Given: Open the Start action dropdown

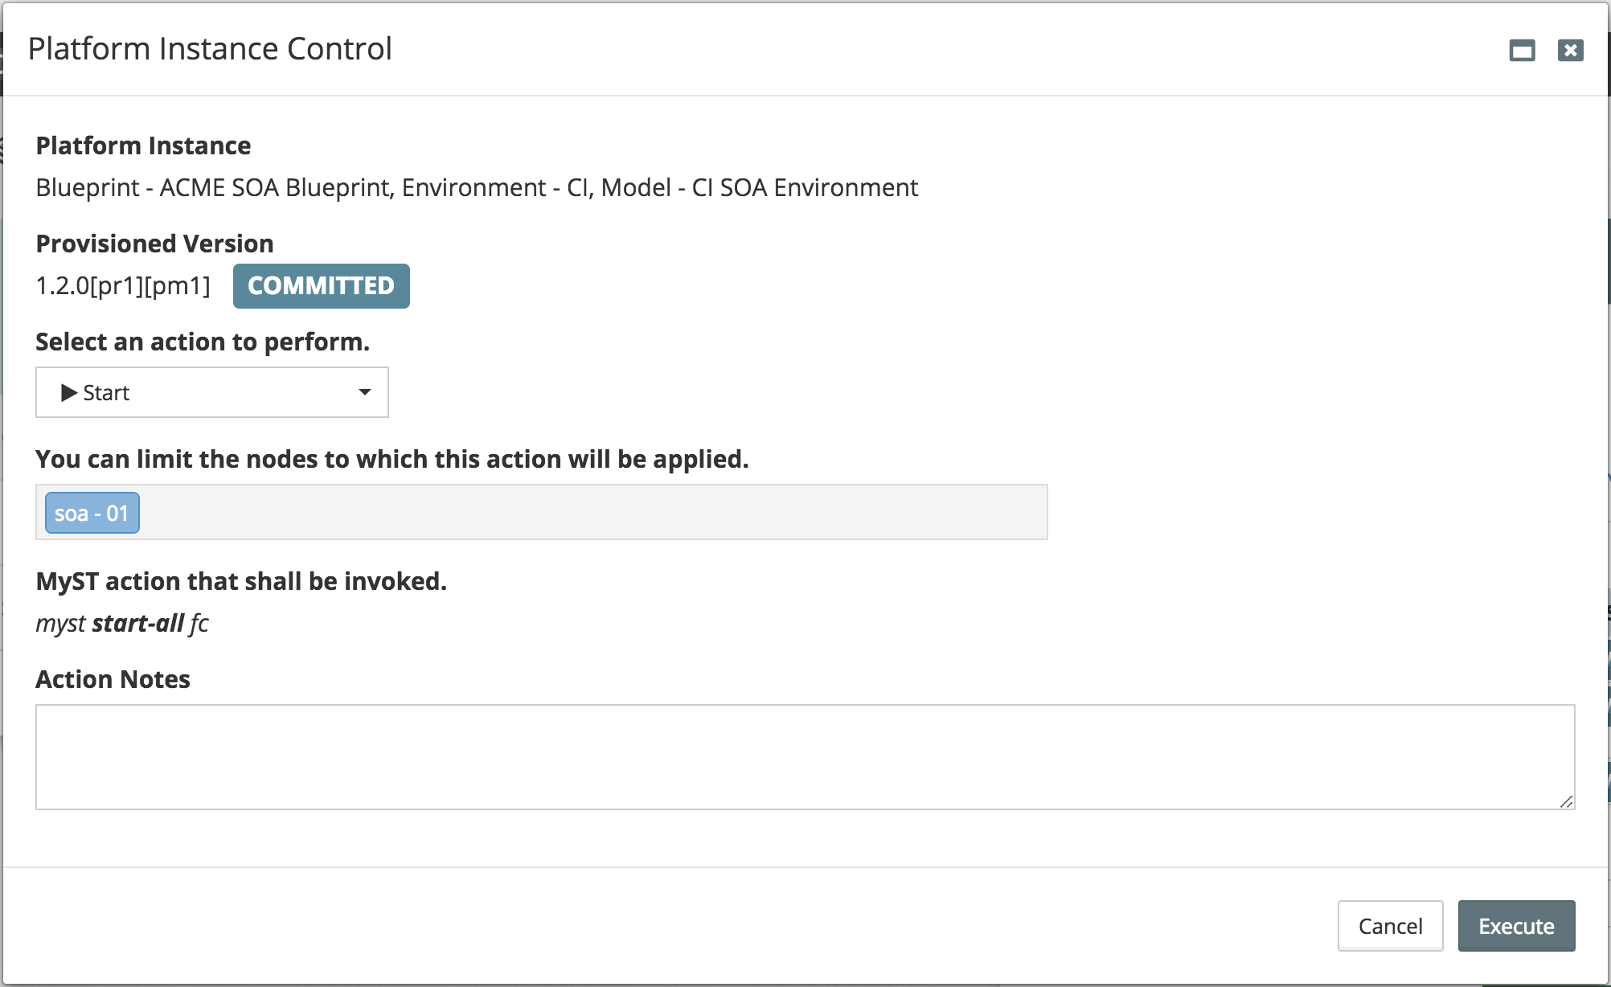Looking at the screenshot, I should pos(212,392).
